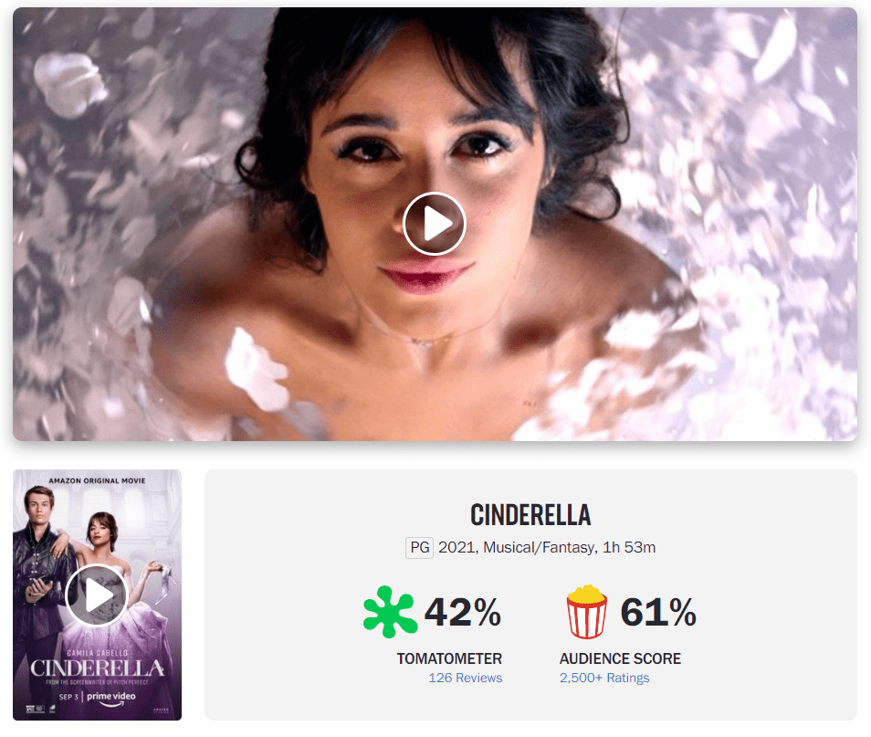
Task: Click the PG rating badge
Action: [419, 547]
